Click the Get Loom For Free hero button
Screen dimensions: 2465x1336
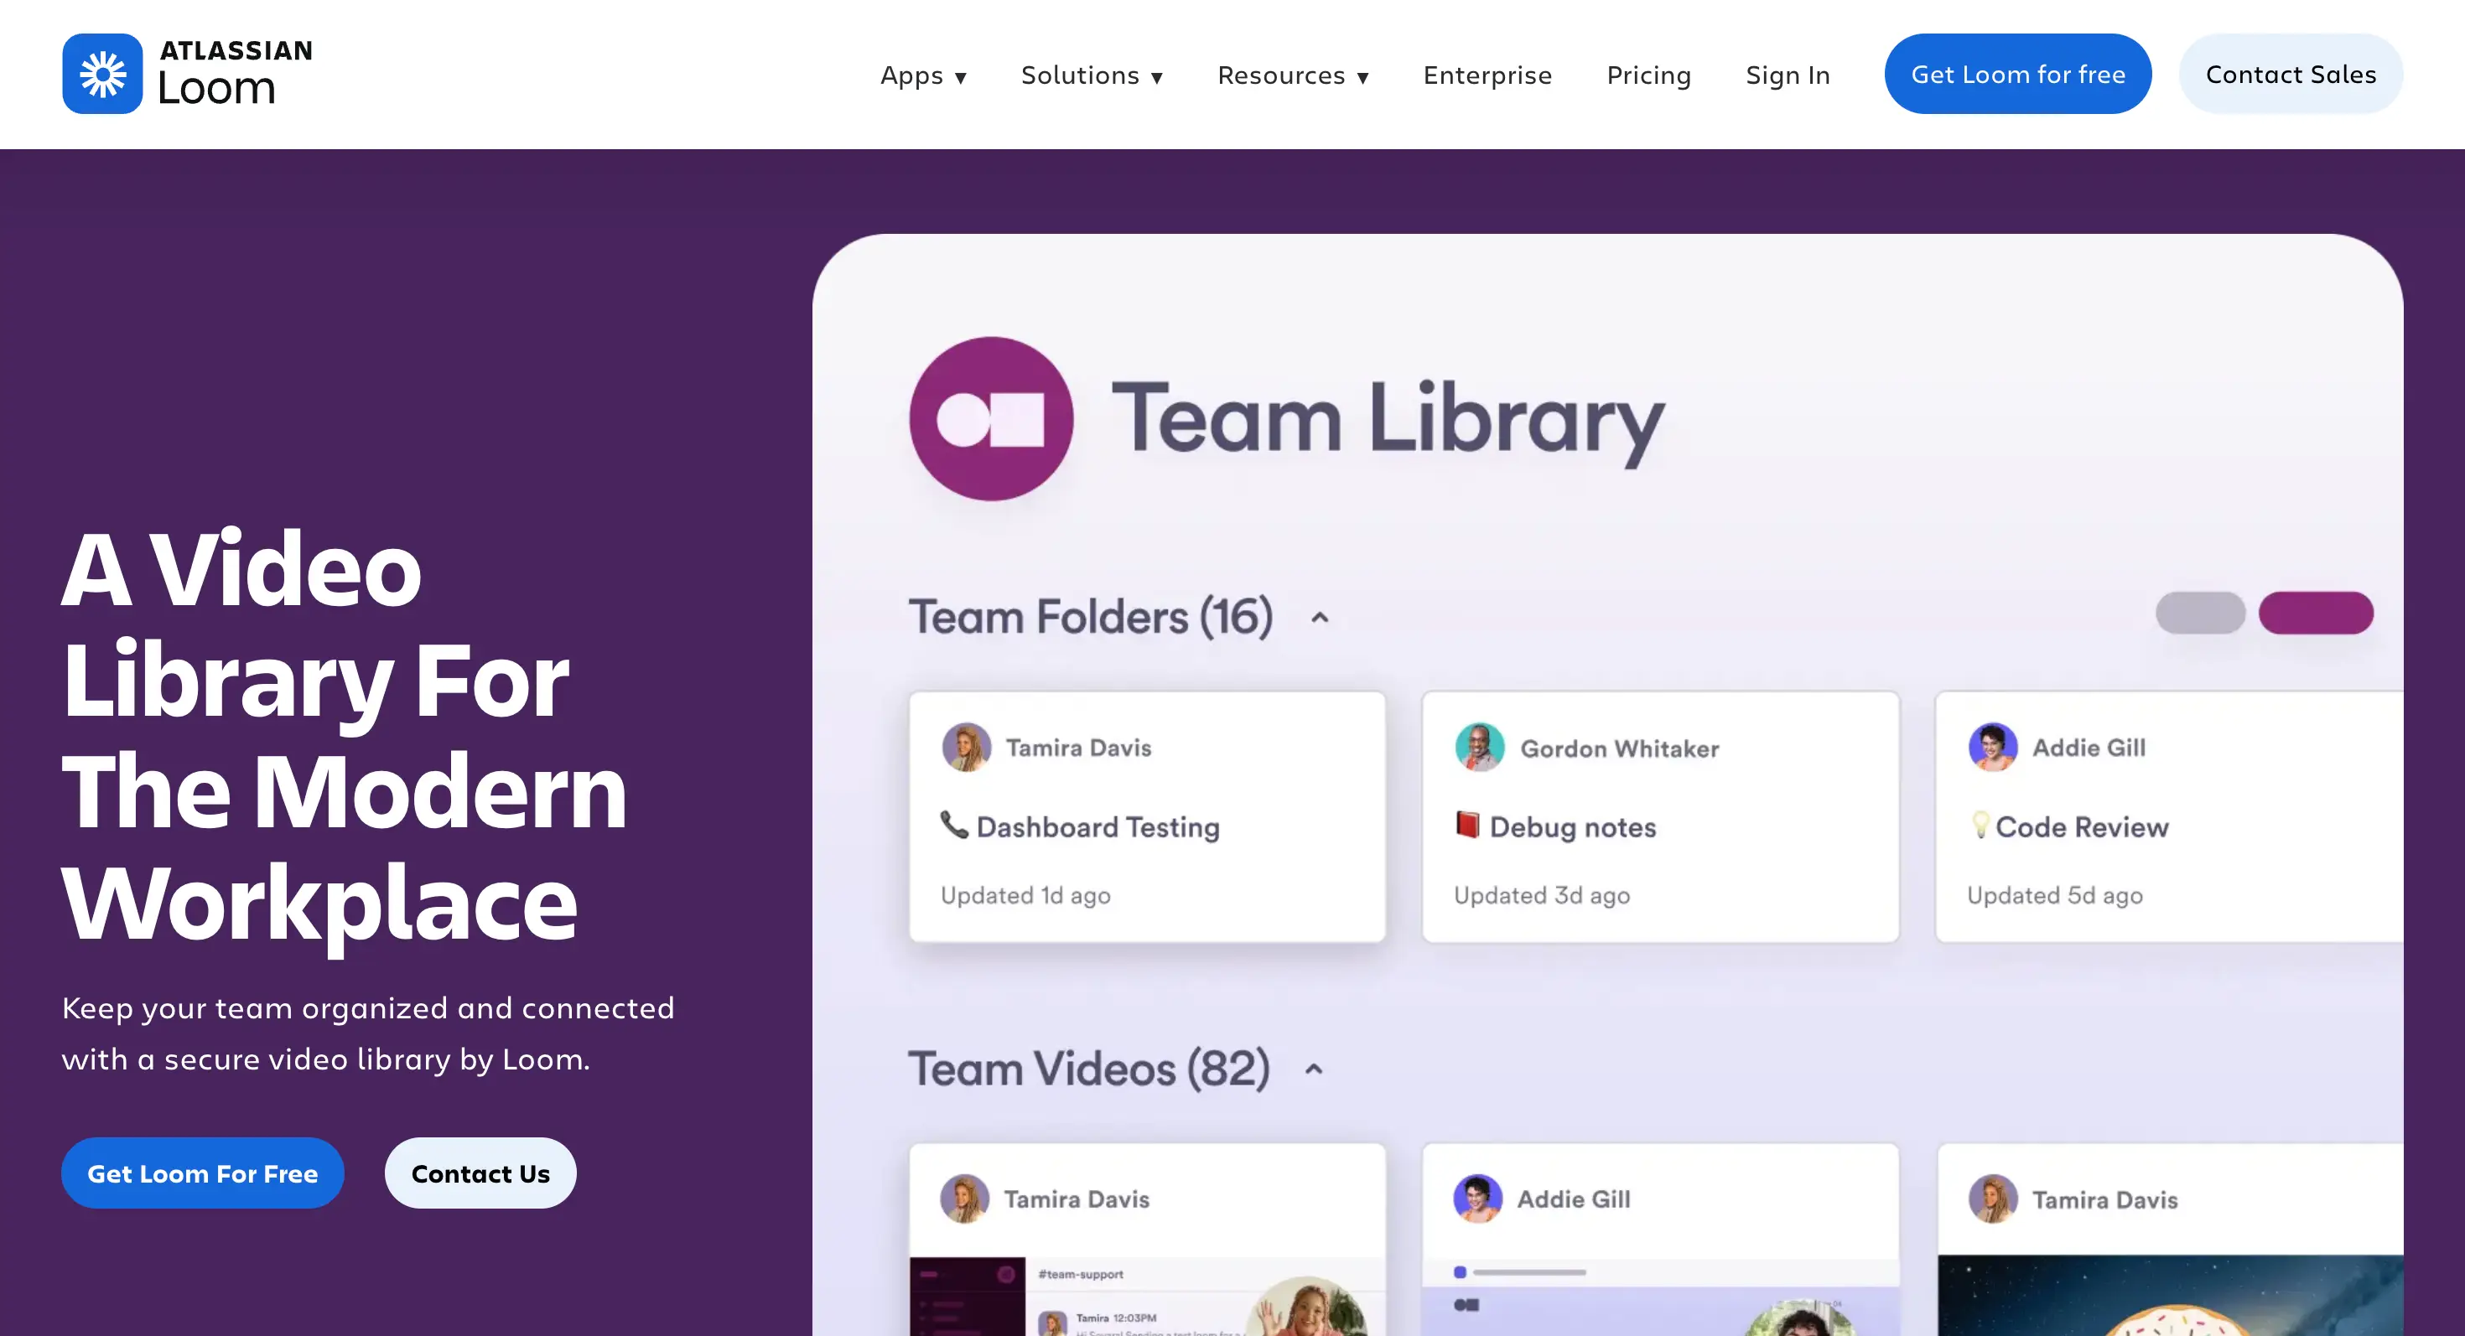[203, 1173]
